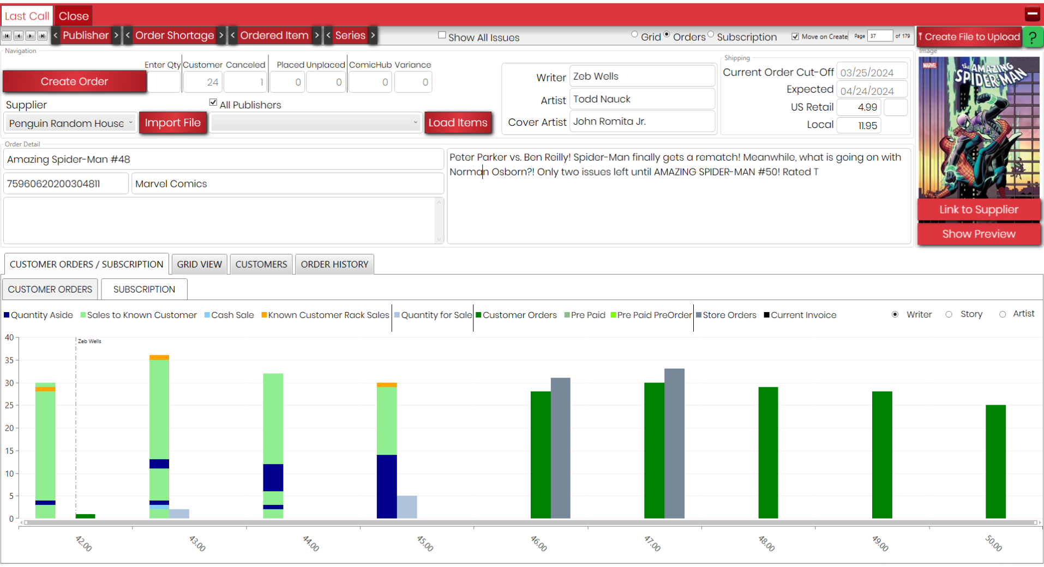Click Create File to Upload
Viewport: 1044px width, 567px height.
[x=969, y=37]
